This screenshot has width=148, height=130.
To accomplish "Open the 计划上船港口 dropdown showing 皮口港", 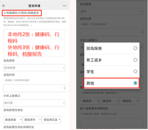I will click(34, 103).
